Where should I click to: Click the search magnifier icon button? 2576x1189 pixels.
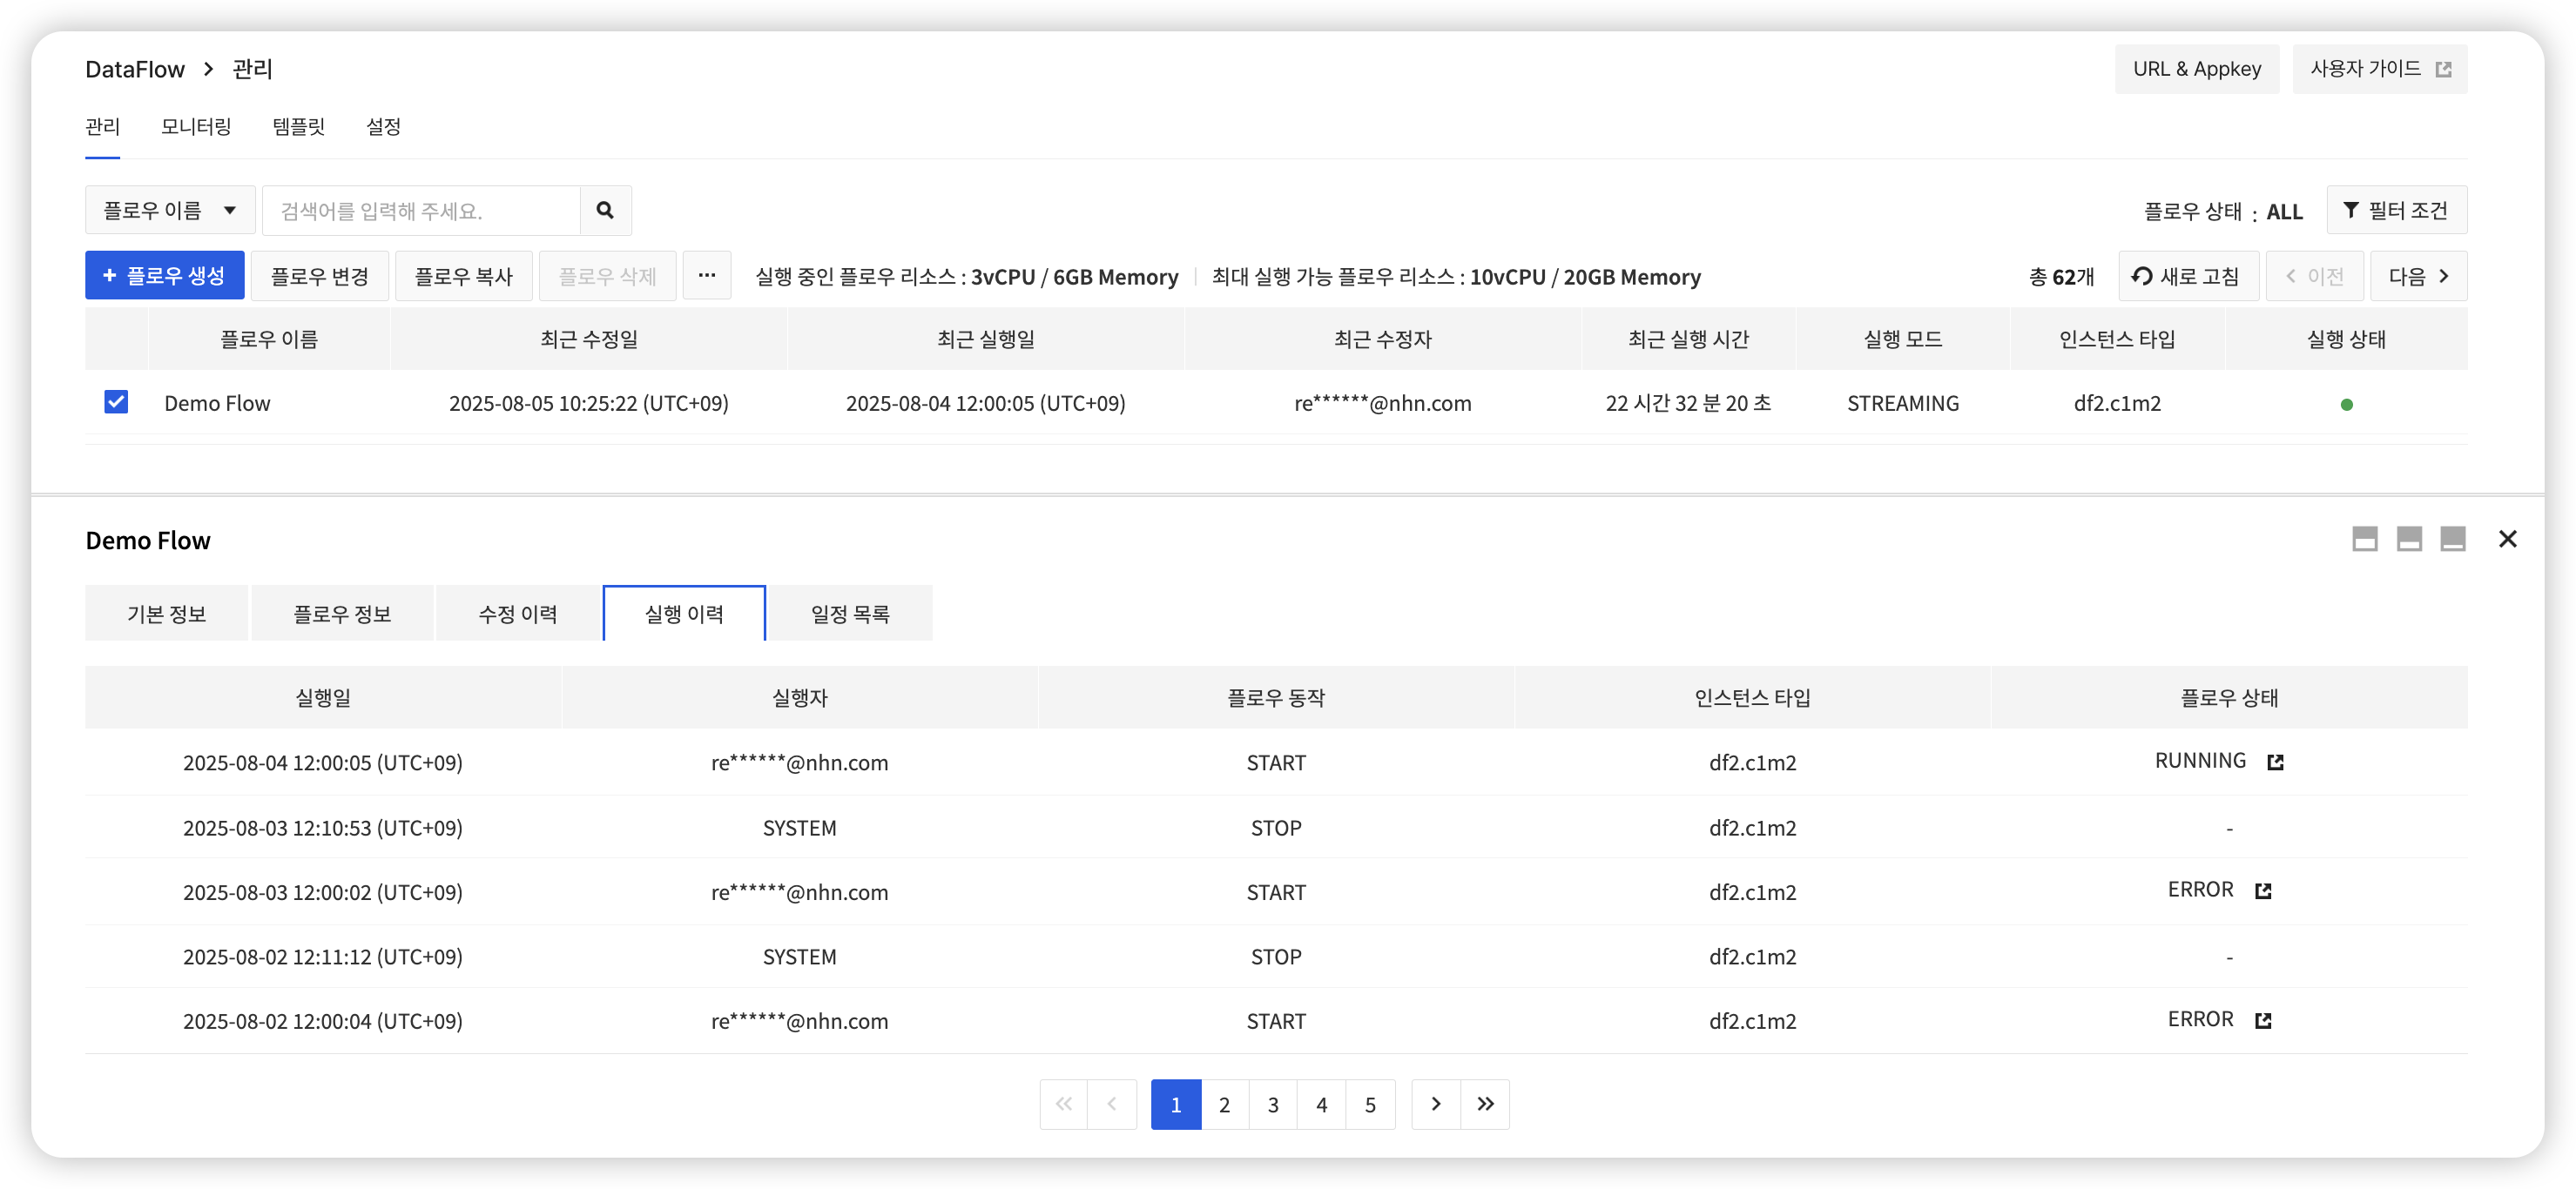tap(605, 210)
